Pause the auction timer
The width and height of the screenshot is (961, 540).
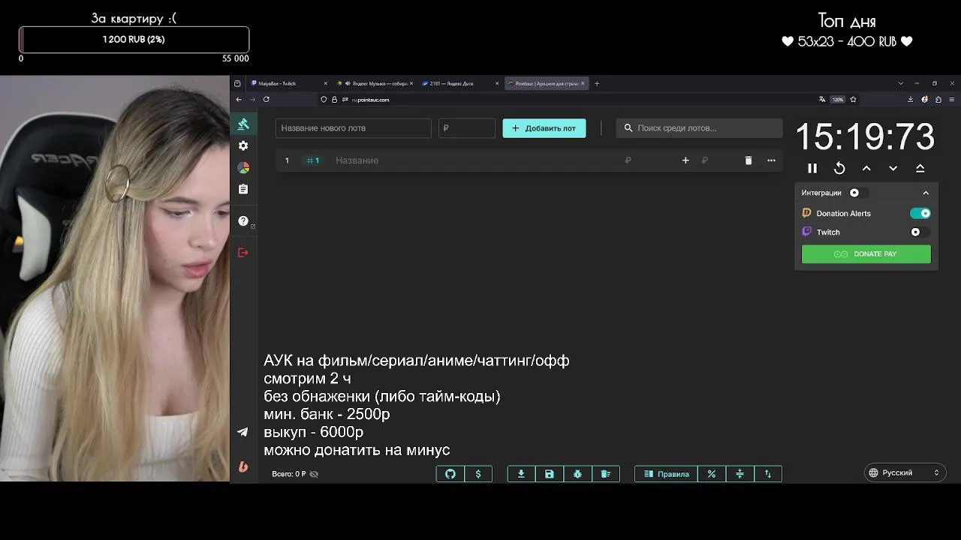(812, 168)
